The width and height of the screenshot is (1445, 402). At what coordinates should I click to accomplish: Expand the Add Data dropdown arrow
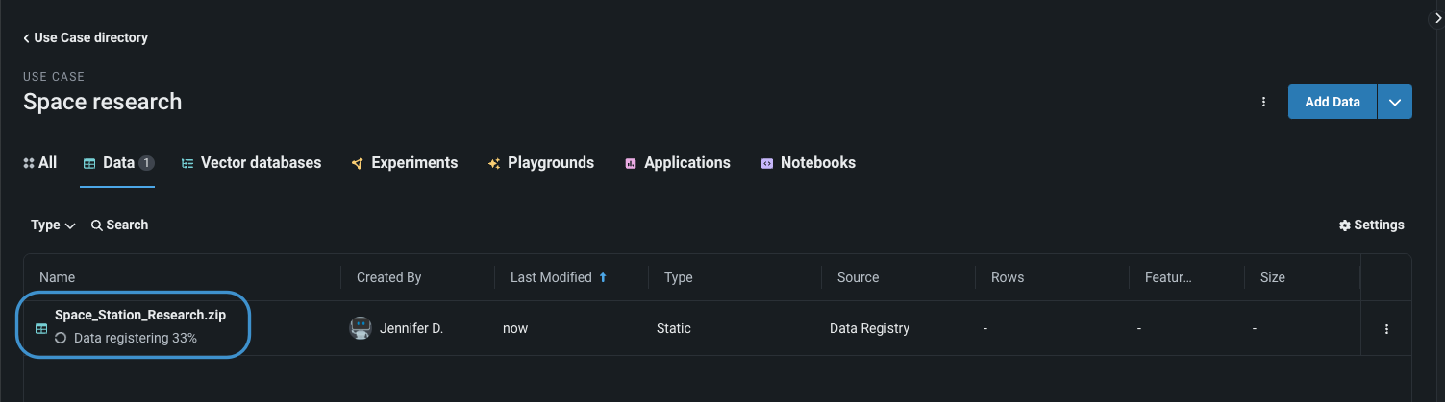tap(1395, 102)
